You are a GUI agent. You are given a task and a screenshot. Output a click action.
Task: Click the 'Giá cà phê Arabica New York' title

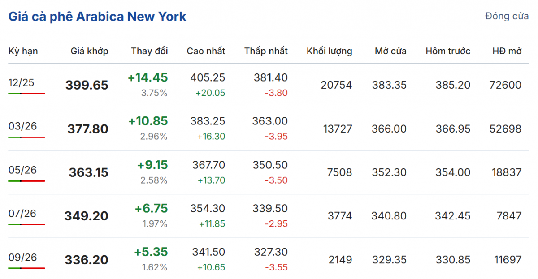(x=97, y=17)
